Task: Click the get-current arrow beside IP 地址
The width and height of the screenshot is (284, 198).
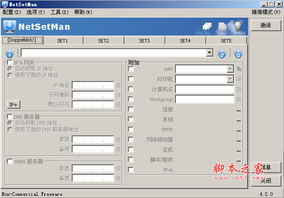Action: 118,85
